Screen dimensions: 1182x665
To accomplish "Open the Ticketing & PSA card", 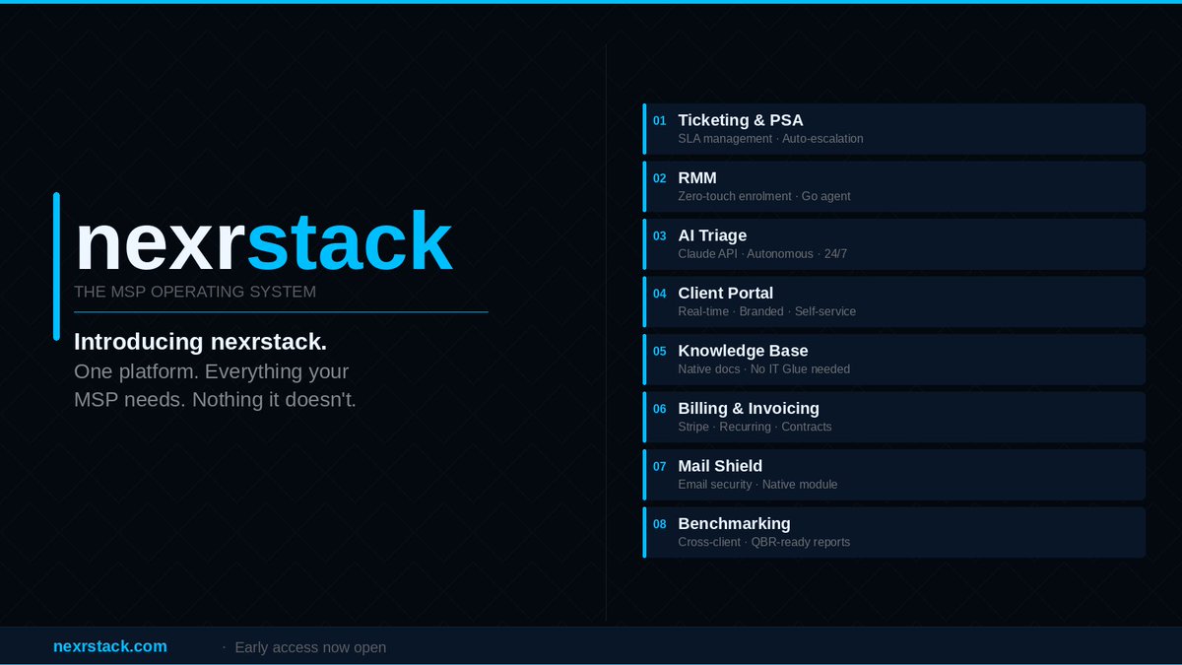I will 894,129.
